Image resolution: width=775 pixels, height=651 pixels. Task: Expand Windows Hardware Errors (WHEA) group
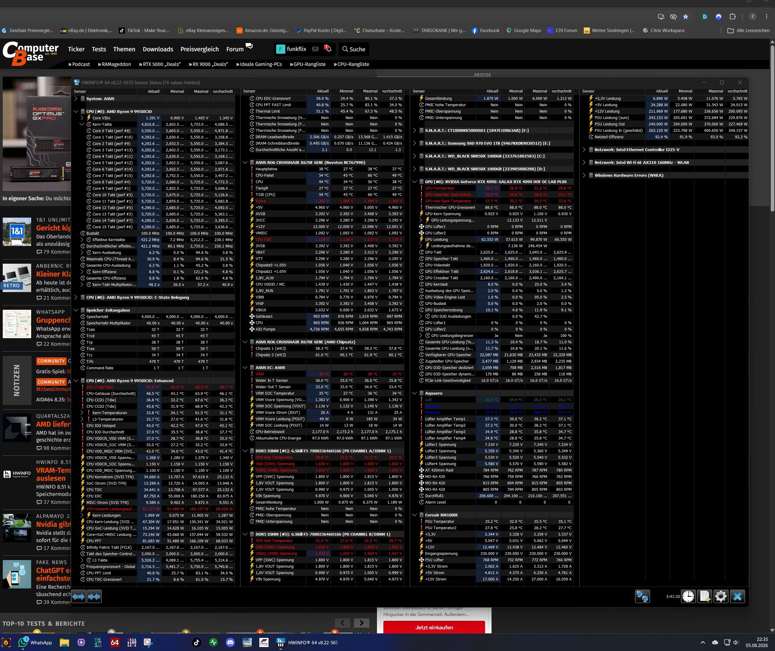[x=584, y=175]
